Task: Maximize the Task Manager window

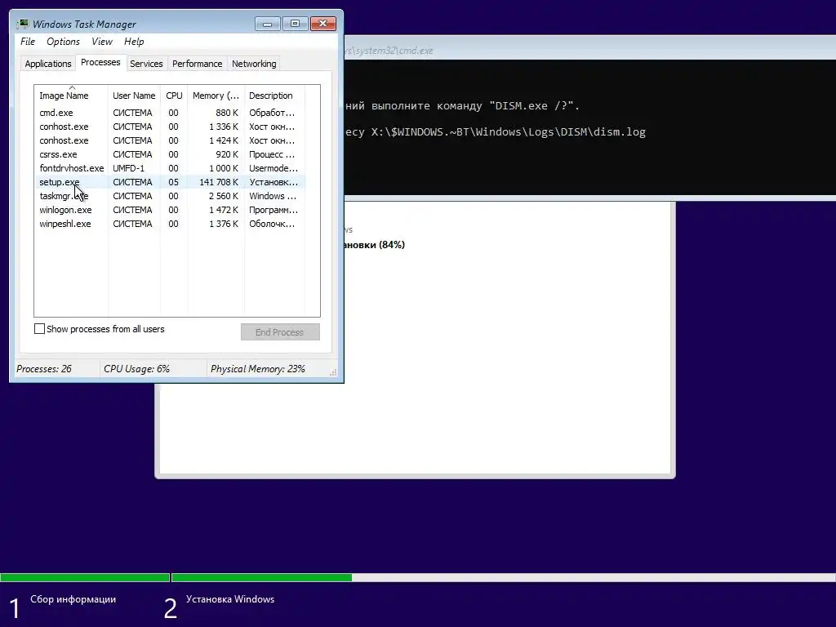Action: pos(295,24)
